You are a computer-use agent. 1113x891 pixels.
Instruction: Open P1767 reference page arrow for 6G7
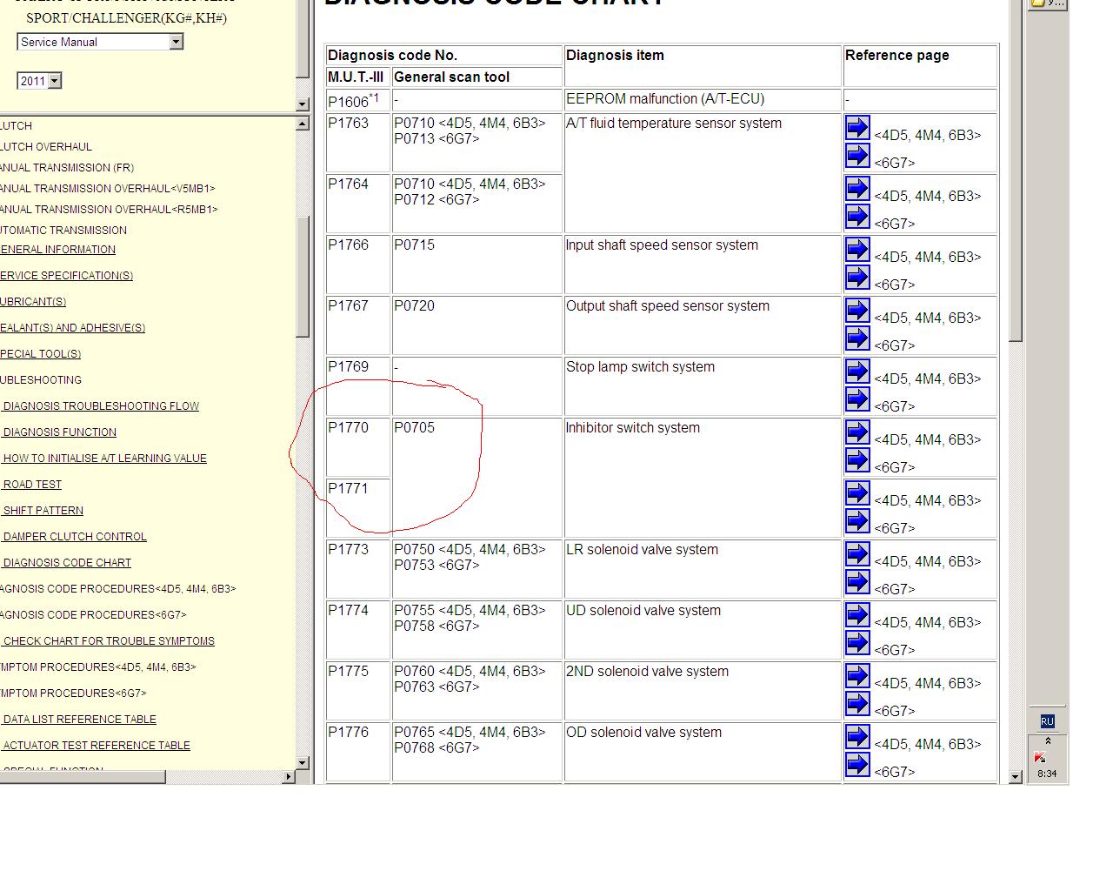pos(857,338)
